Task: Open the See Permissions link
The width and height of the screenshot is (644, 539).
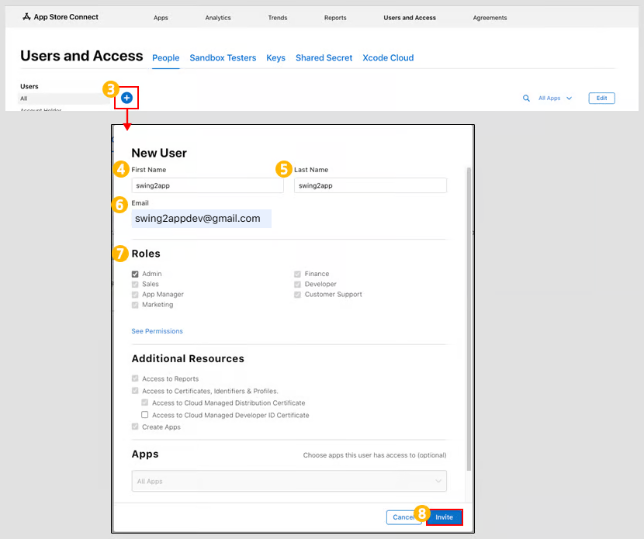Action: pyautogui.click(x=158, y=331)
